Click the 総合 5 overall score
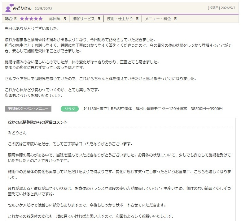 click(x=11, y=19)
